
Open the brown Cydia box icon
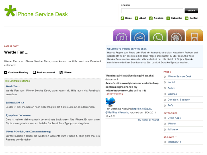176,35
